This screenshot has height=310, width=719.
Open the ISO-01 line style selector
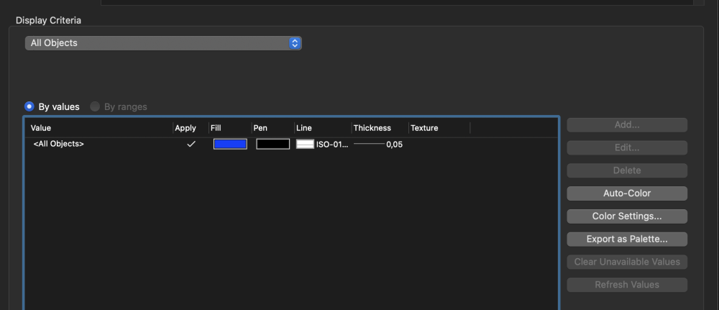[x=322, y=144]
